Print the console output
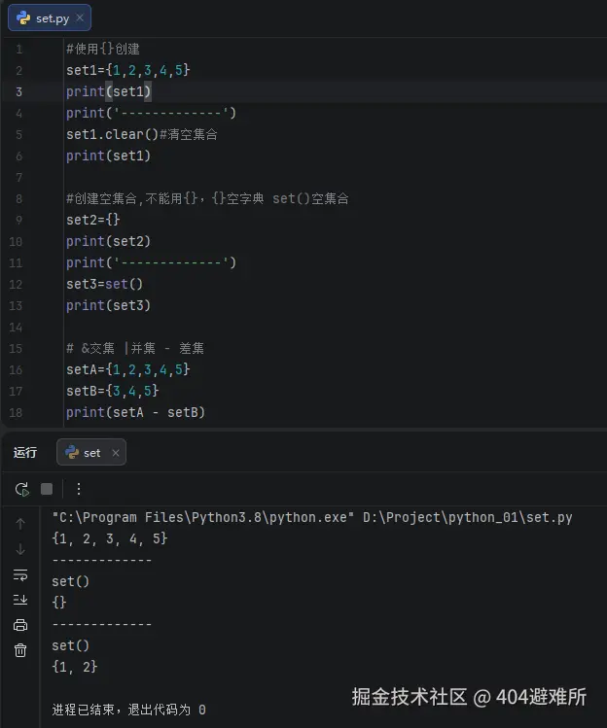The height and width of the screenshot is (728, 607). click(x=20, y=625)
